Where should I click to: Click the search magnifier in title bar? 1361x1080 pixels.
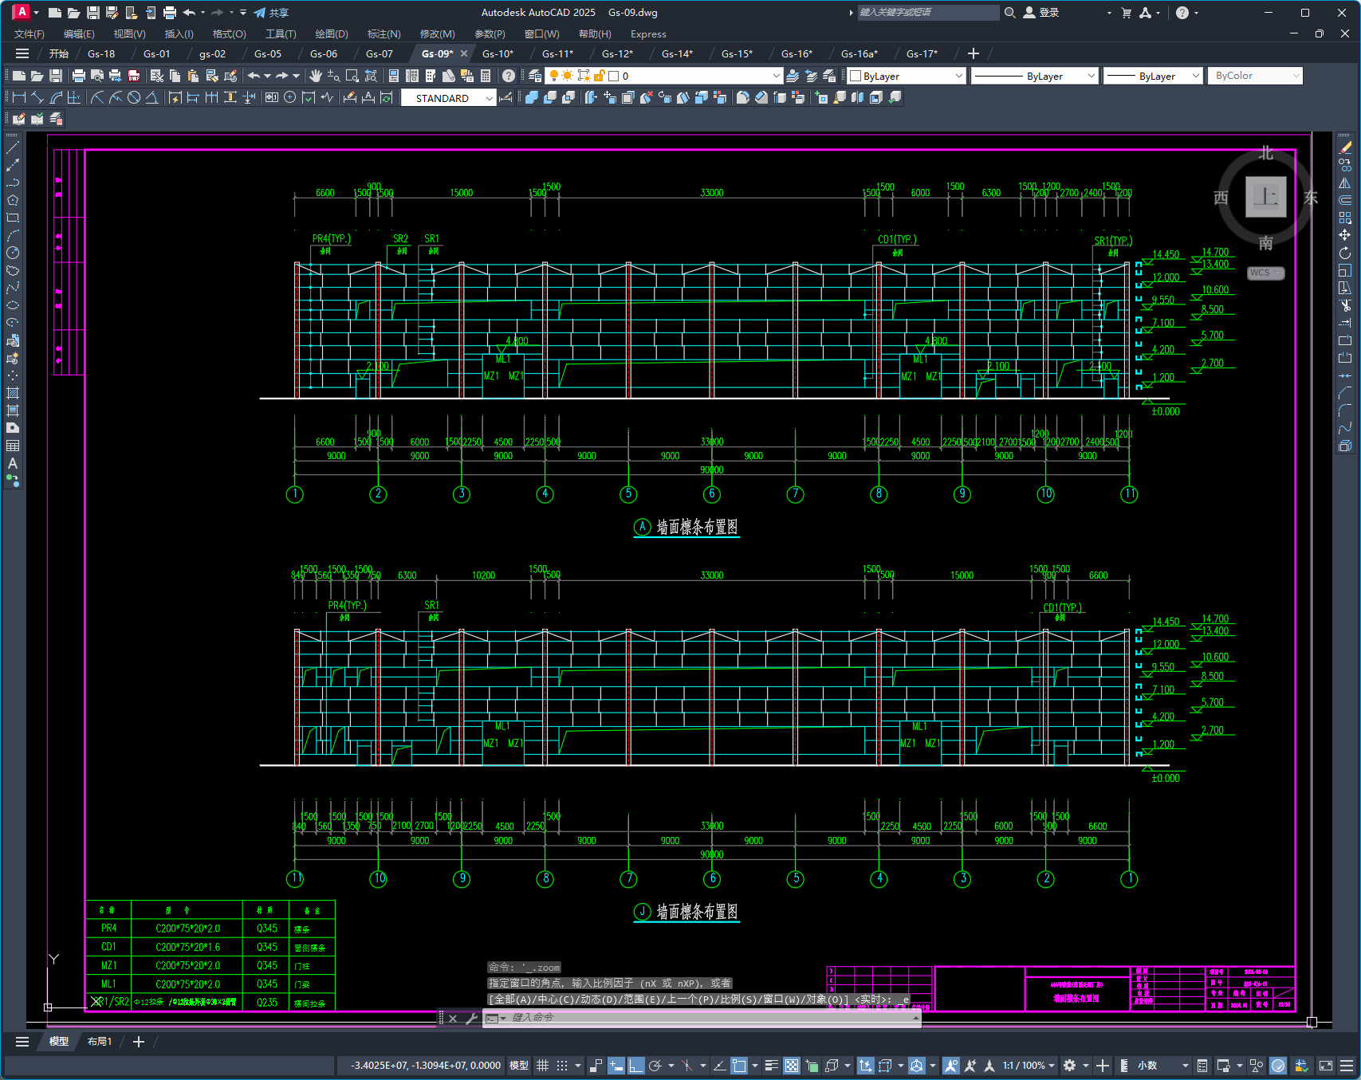(1009, 13)
